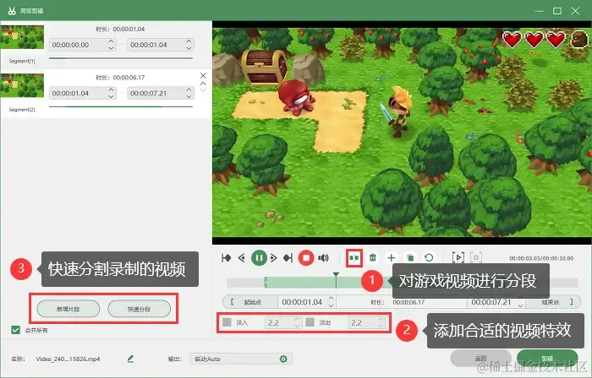Decrease fade-out duration value 2.2

(381, 326)
